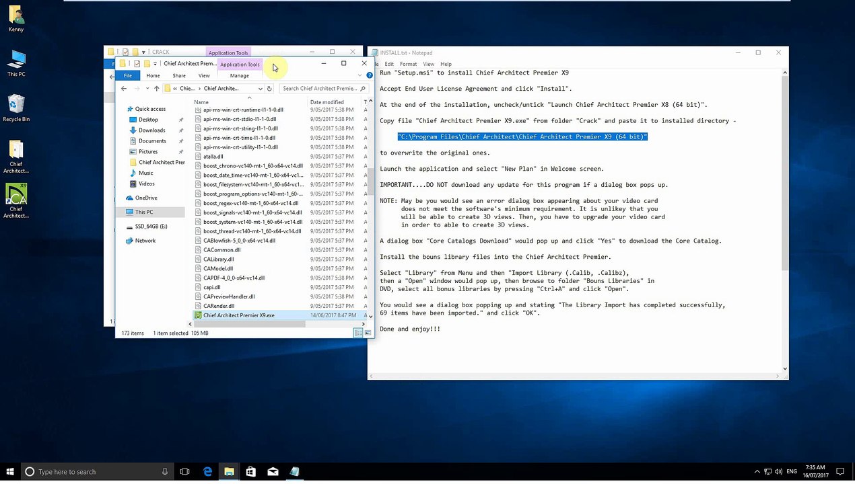Open Notepad Help menu
Screen dimensions: 855x484
[446, 64]
